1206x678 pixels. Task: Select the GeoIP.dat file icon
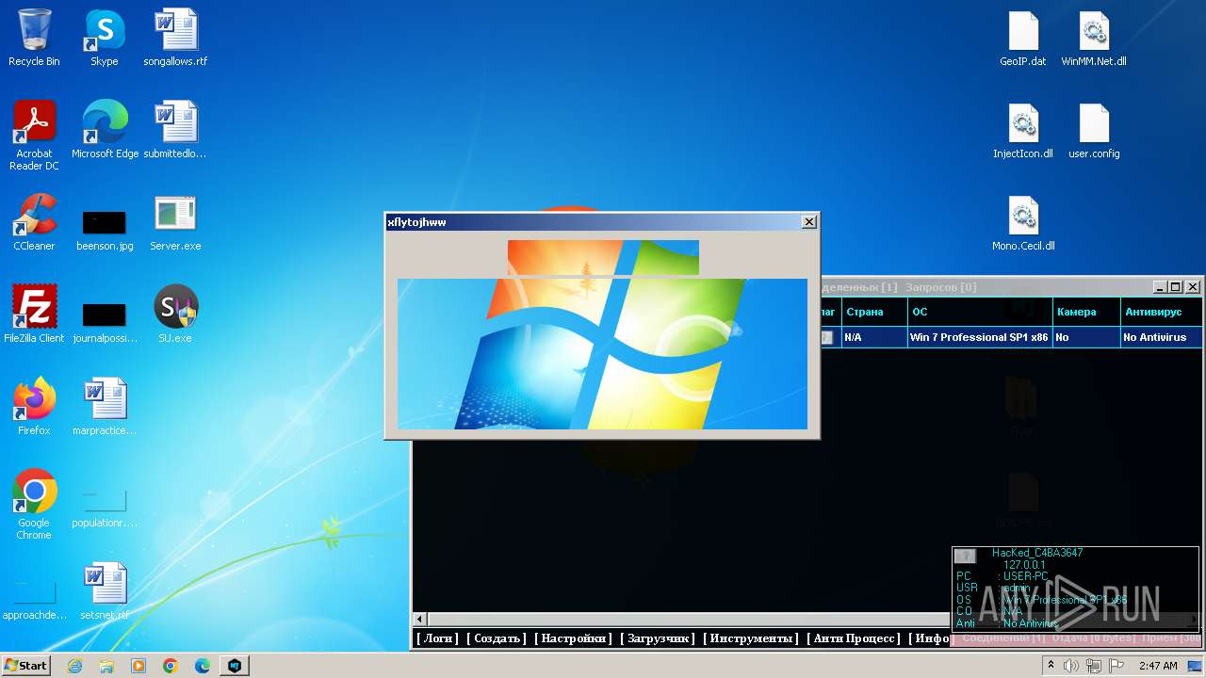pos(1023,38)
